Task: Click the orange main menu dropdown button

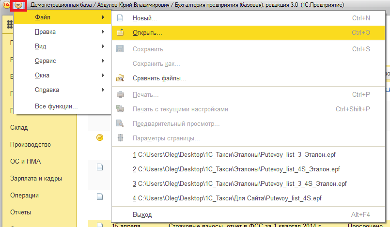Action: tap(18, 5)
